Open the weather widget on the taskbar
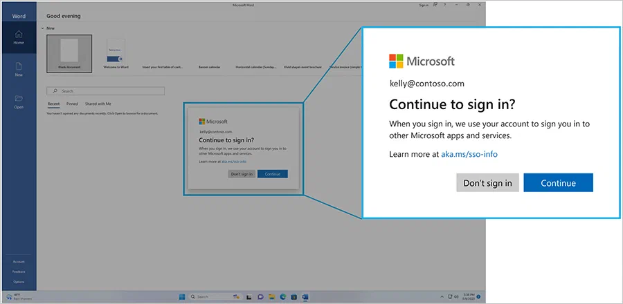Viewport: 623px width, 304px height. pyautogui.click(x=19, y=296)
